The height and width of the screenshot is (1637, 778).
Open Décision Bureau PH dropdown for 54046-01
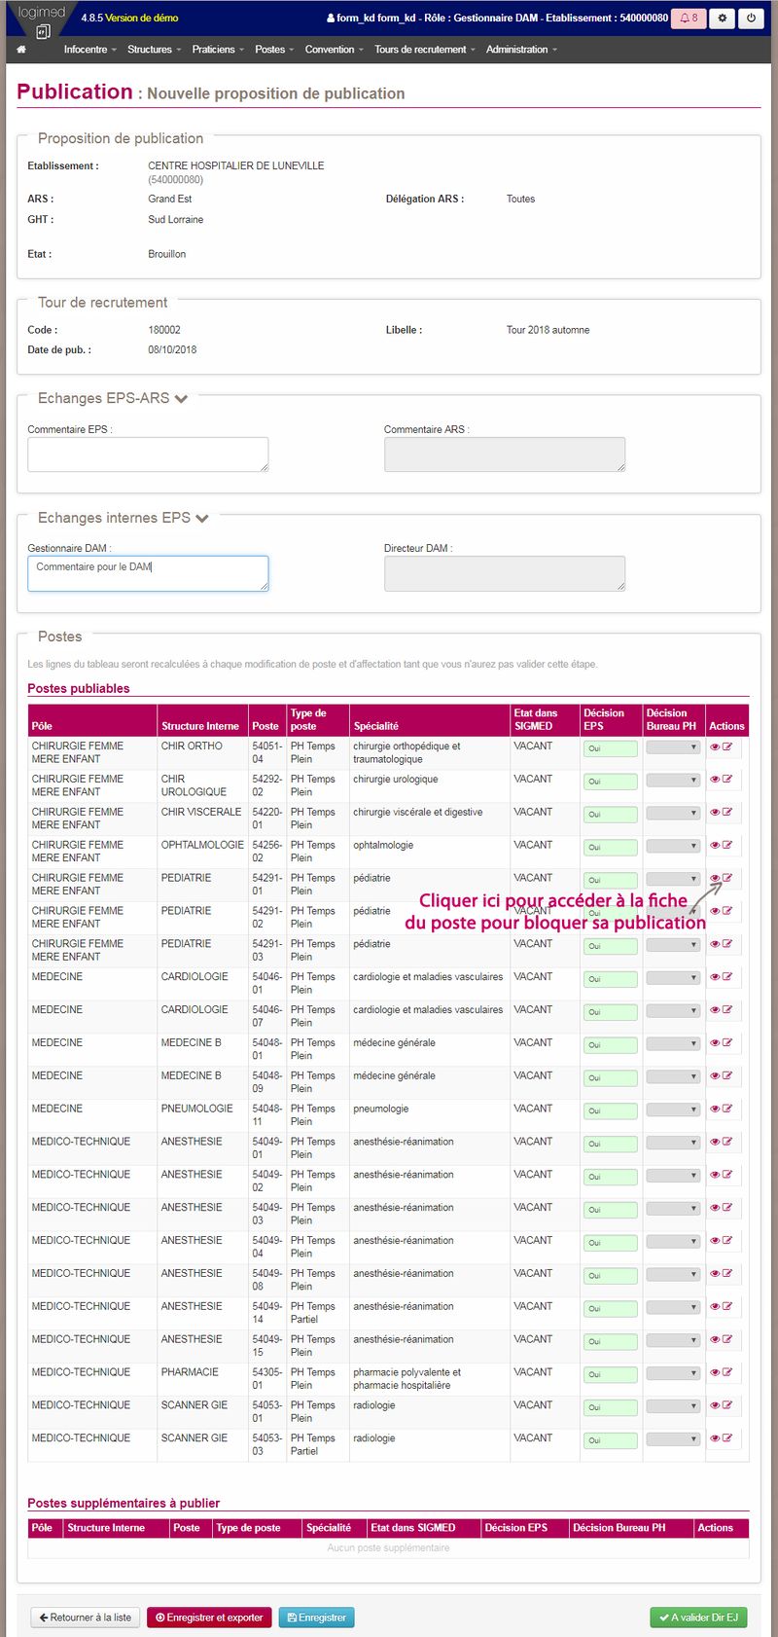point(673,978)
